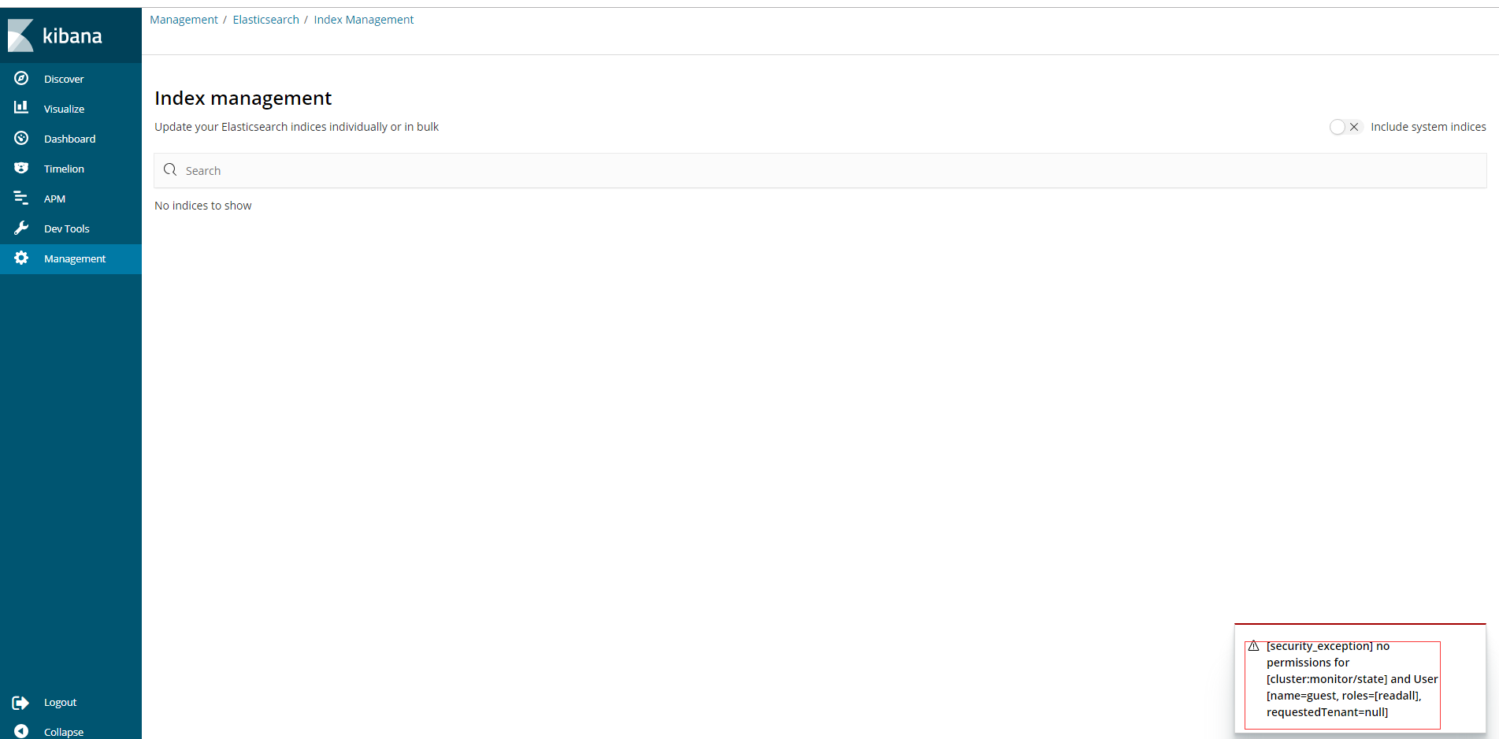Viewport: 1499px width, 739px height.
Task: Click the Management breadcrumb link
Action: (184, 20)
